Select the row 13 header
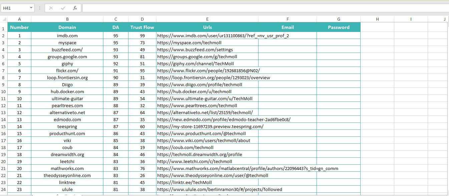 pos(4,113)
